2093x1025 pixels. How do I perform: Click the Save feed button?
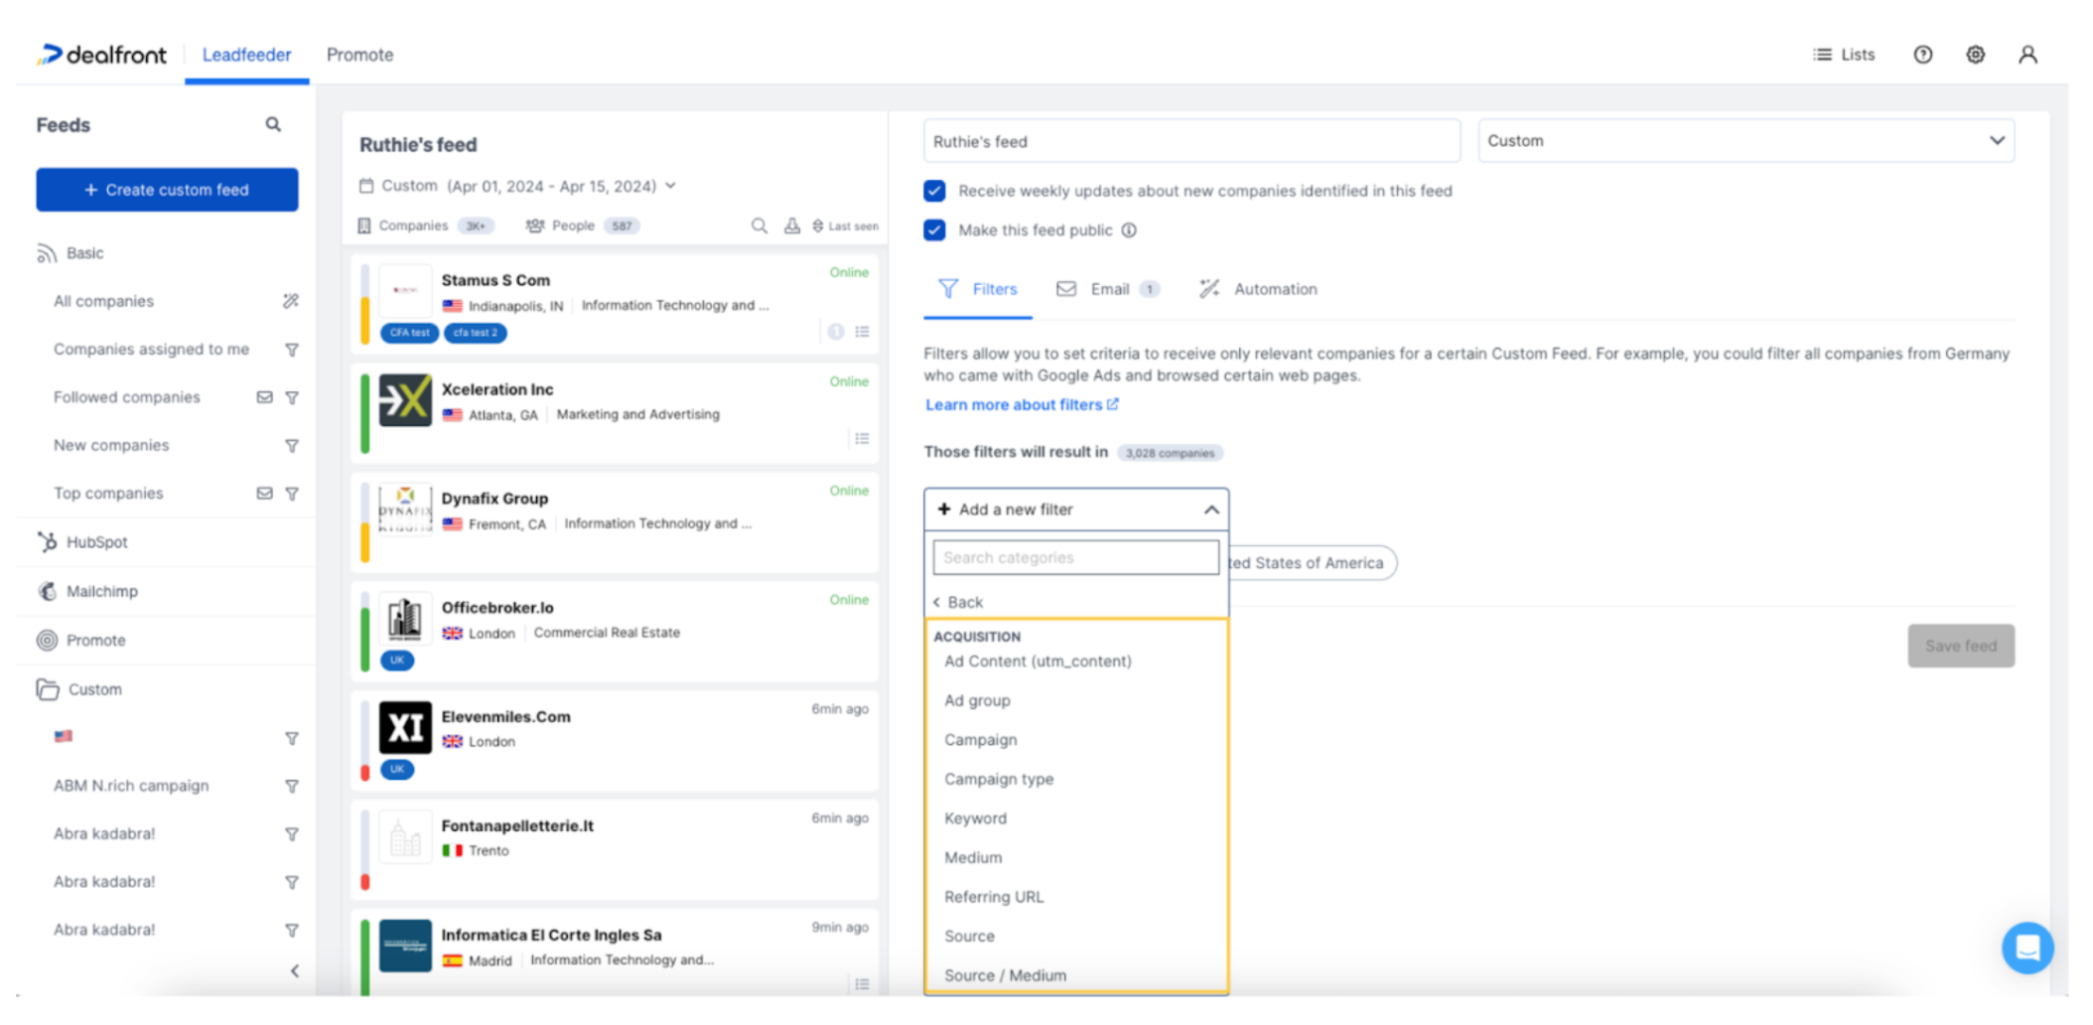click(1961, 646)
